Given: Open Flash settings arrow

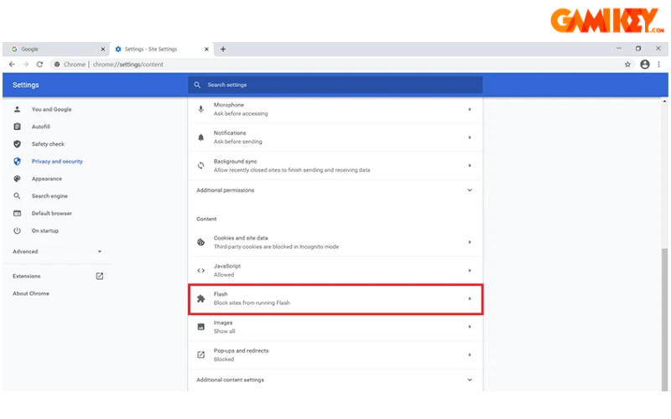Looking at the screenshot, I should (x=469, y=298).
